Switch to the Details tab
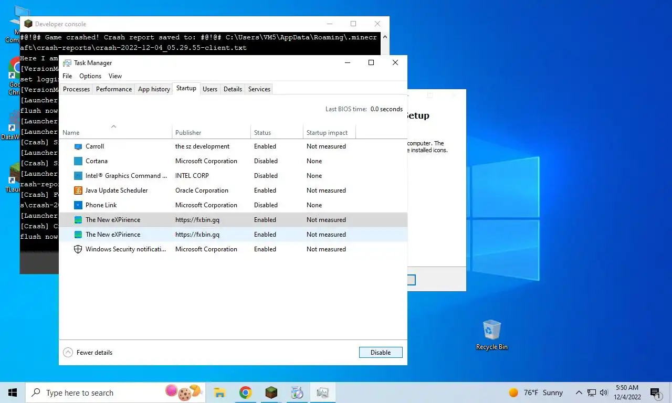 coord(233,89)
